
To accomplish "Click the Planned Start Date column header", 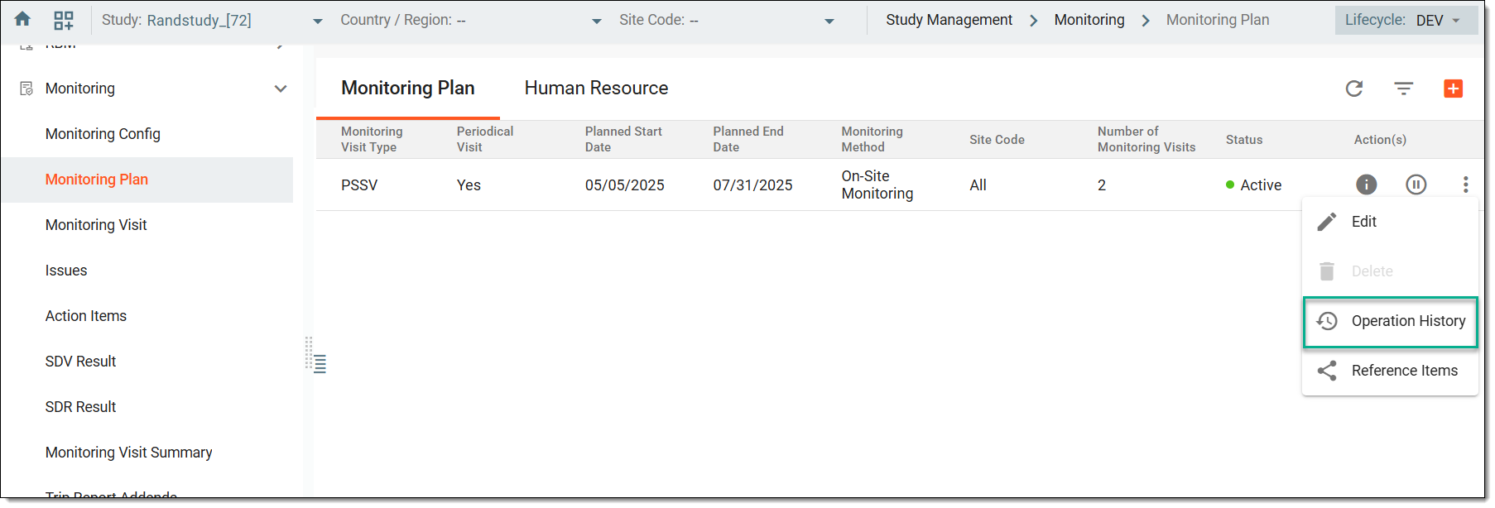I will [623, 139].
